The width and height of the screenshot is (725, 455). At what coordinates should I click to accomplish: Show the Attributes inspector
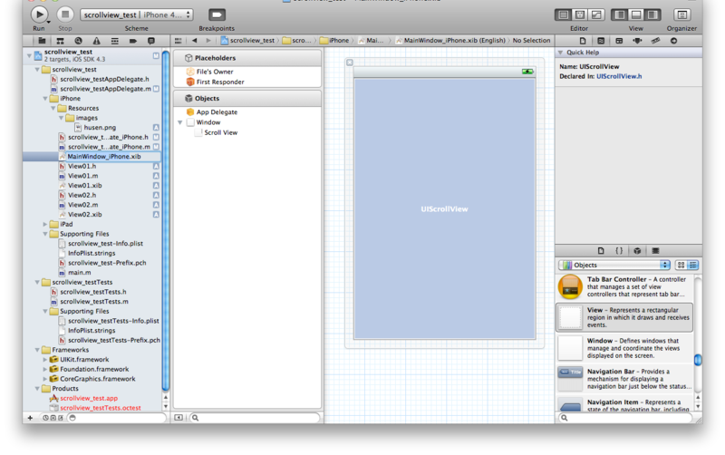tap(637, 41)
